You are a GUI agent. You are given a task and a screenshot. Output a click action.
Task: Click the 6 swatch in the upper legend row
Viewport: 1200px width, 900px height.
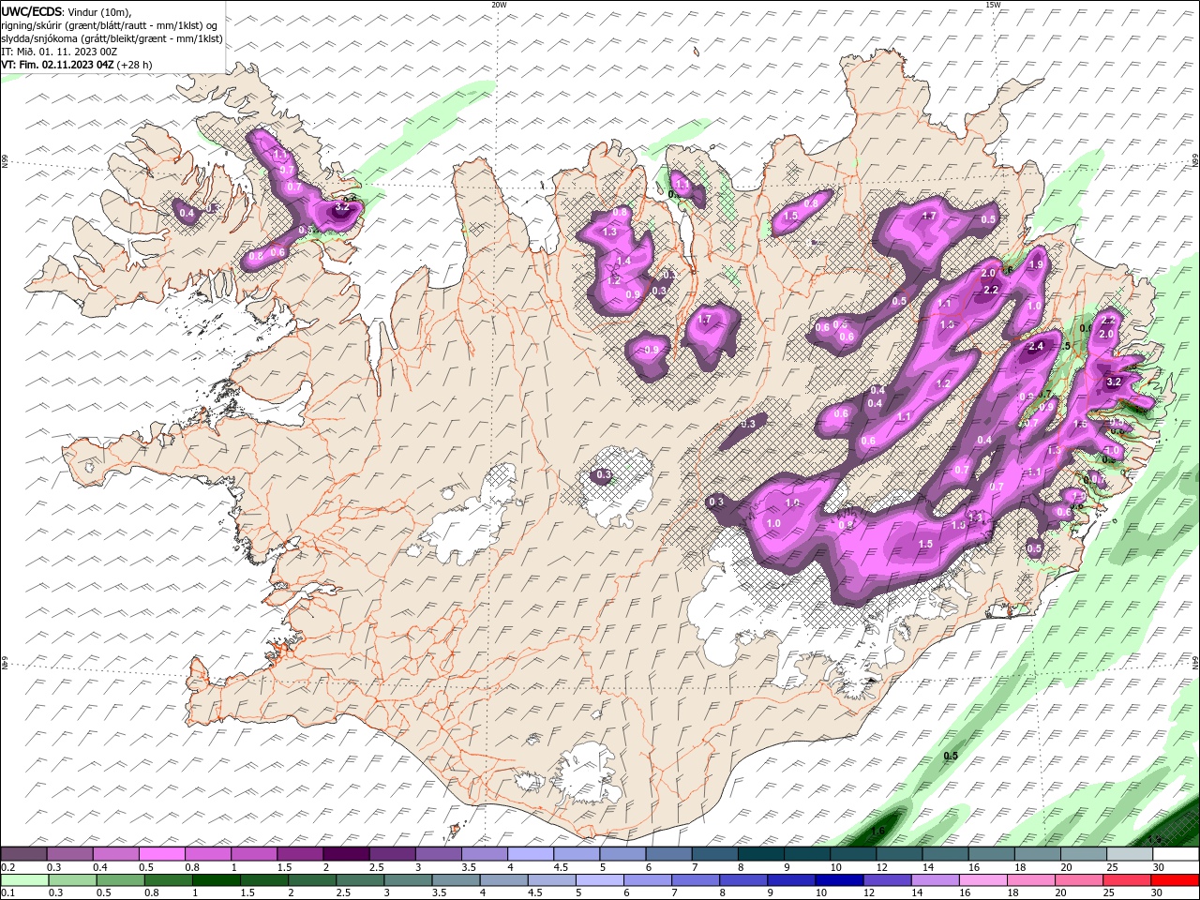click(x=668, y=854)
